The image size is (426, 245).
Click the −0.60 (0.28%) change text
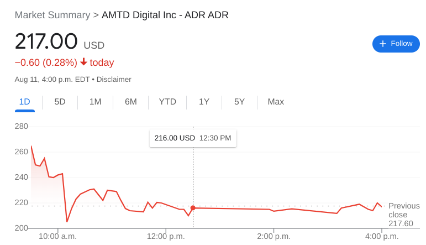coord(46,62)
